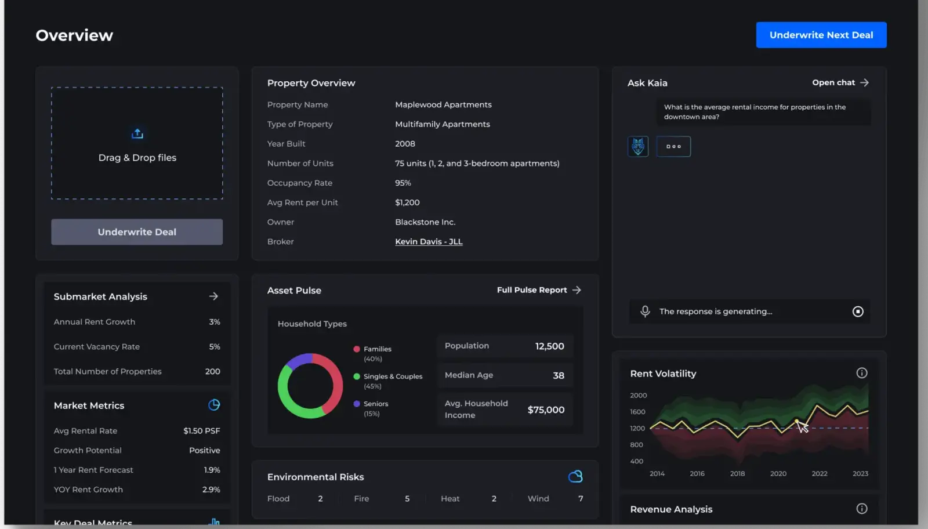
Task: Click the microphone icon in chat input
Action: [645, 311]
